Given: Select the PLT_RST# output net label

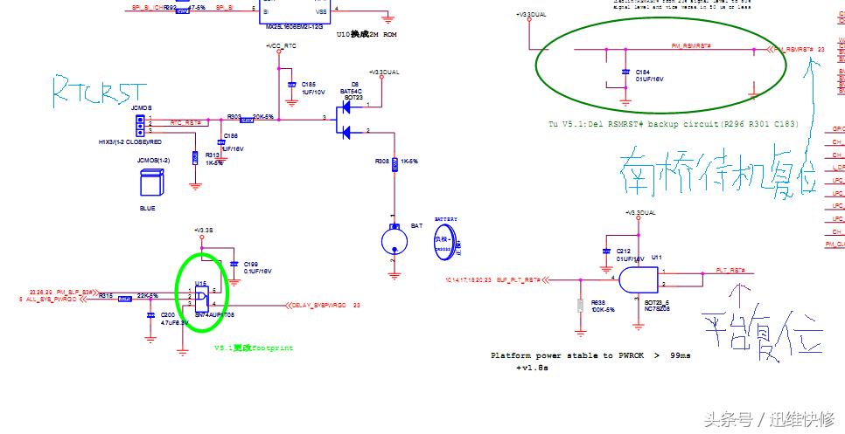Looking at the screenshot, I should pos(730,270).
